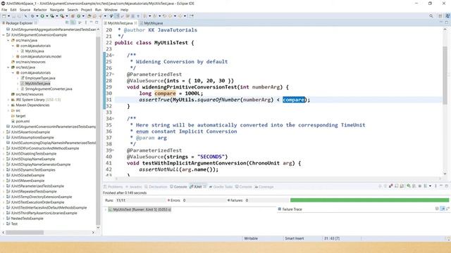Open the Package Explorer view menu
This screenshot has width=451, height=253.
tap(86, 22)
